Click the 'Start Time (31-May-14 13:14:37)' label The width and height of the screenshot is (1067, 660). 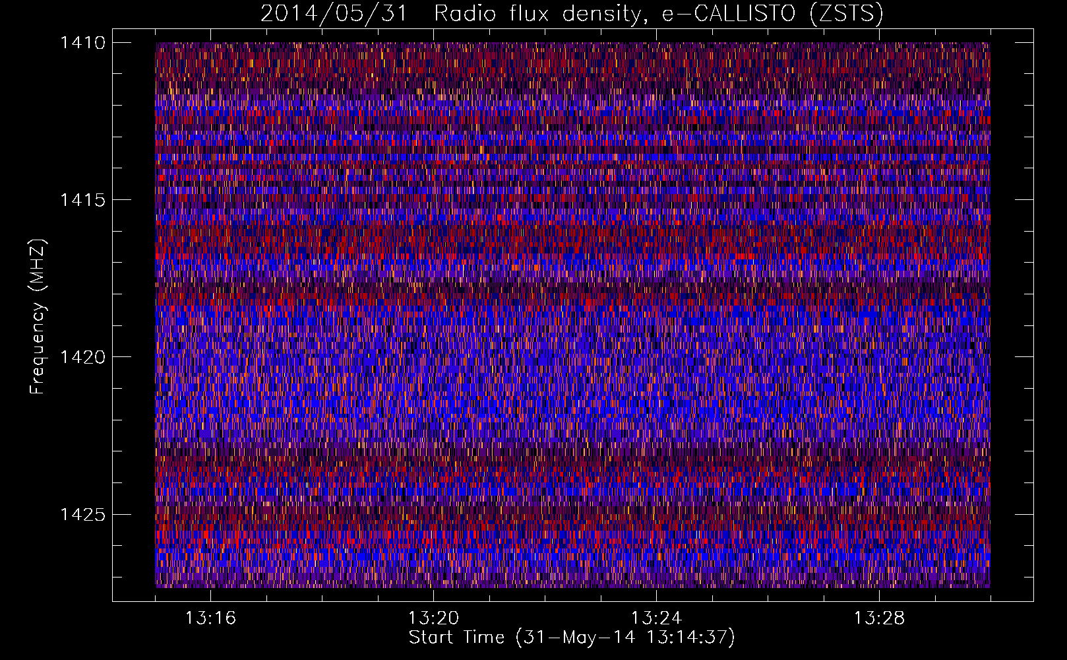coord(572,638)
